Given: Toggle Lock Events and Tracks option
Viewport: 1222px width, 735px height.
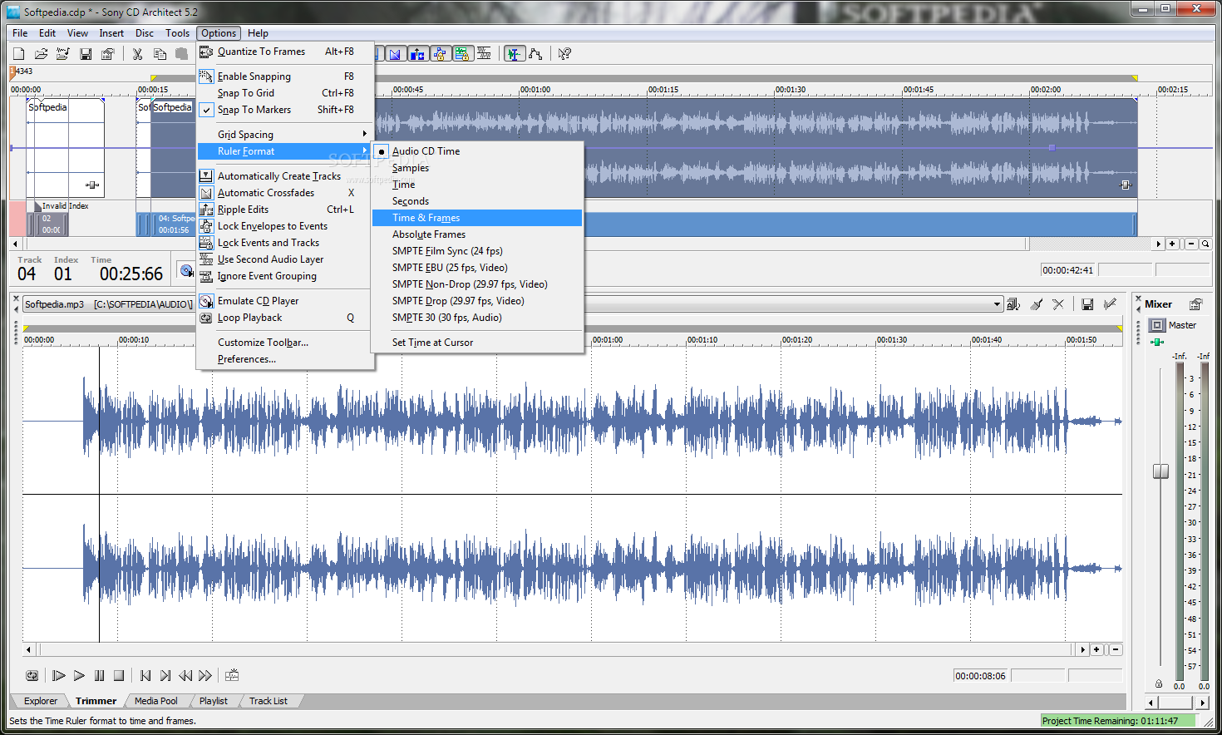Looking at the screenshot, I should (285, 243).
